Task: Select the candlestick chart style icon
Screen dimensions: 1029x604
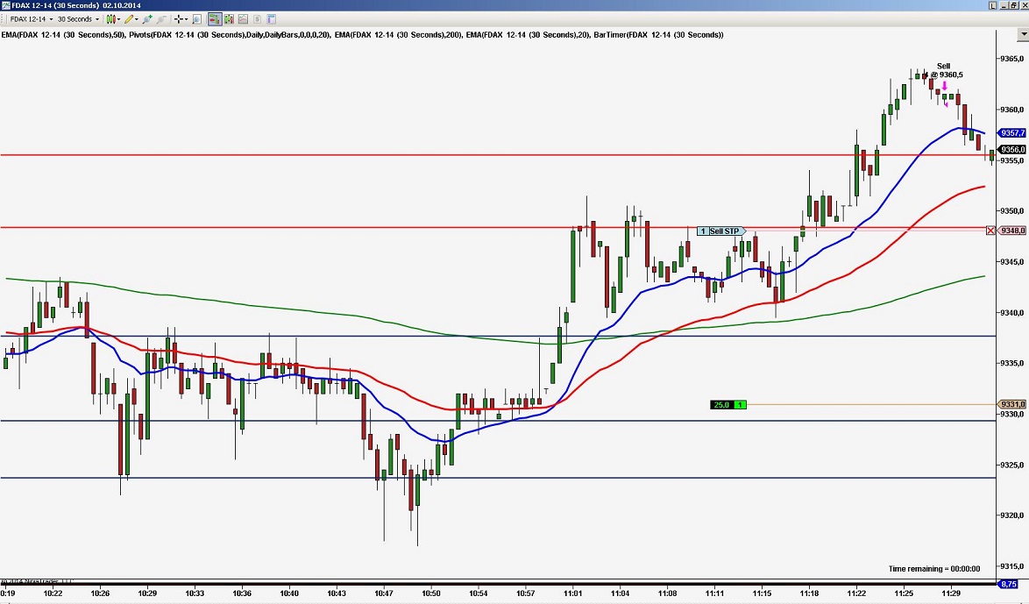Action: pos(110,18)
